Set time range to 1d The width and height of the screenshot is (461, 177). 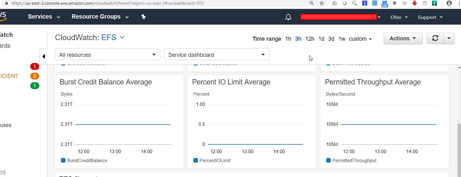coord(321,39)
